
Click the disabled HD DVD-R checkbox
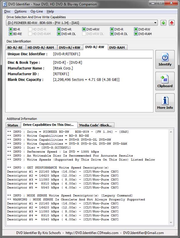(x=30, y=29)
